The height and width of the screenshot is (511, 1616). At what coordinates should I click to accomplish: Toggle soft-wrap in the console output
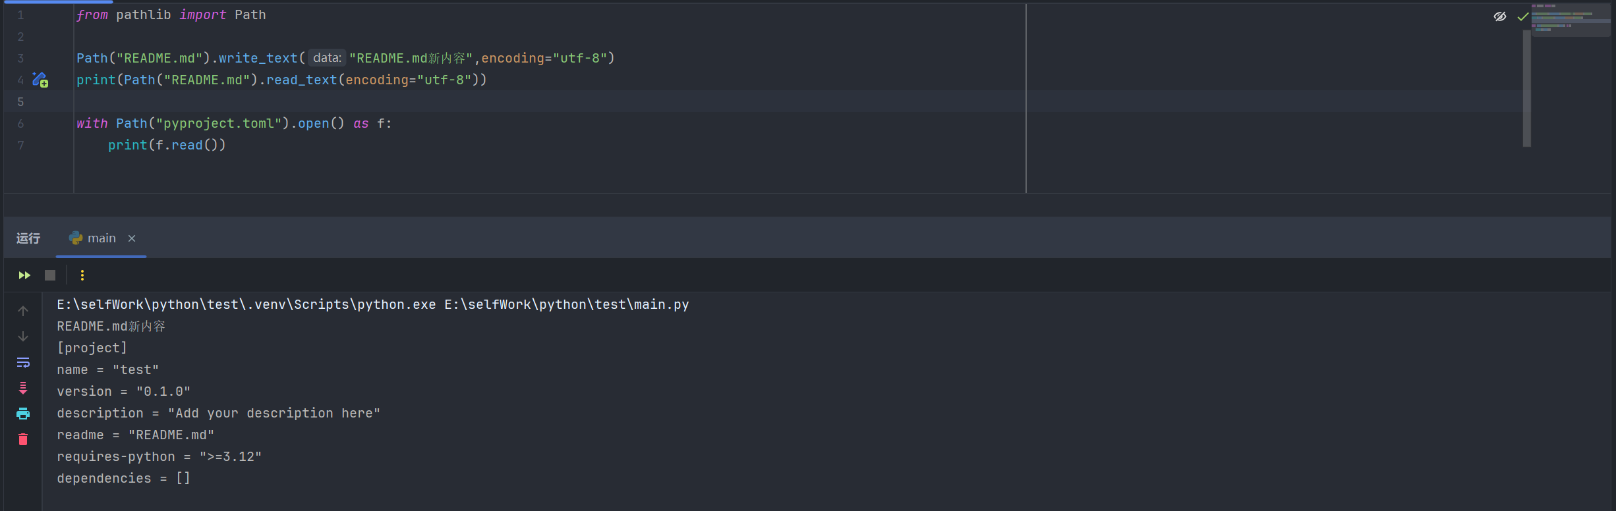point(23,362)
